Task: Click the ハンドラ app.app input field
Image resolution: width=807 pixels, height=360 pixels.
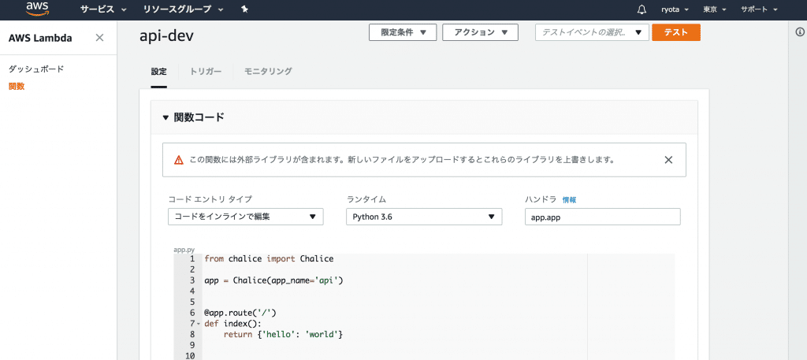Action: (603, 217)
